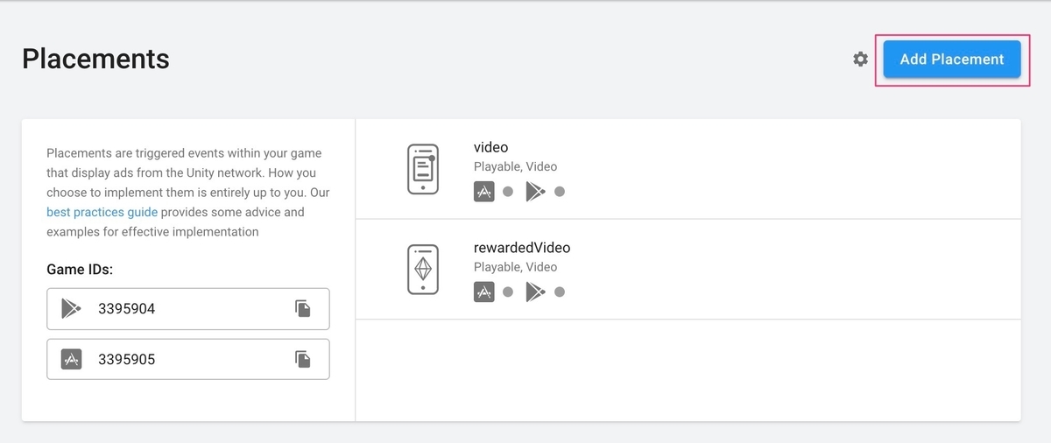Click Google Play icon beside ID 3395904
This screenshot has height=443, width=1051.
point(70,308)
